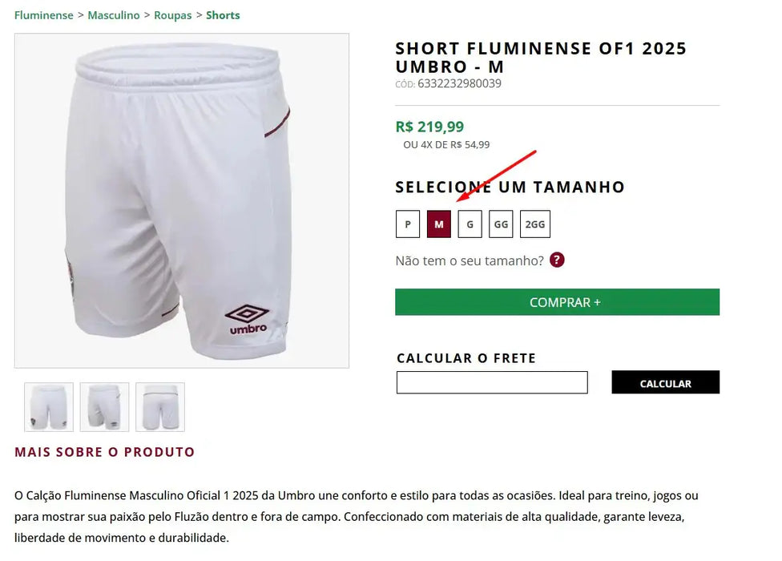Select size 2GG
This screenshot has width=782, height=561.
[534, 224]
